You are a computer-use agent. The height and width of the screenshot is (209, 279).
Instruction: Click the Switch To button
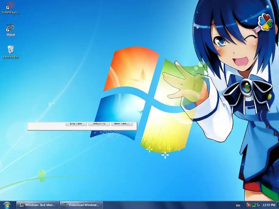pos(99,124)
